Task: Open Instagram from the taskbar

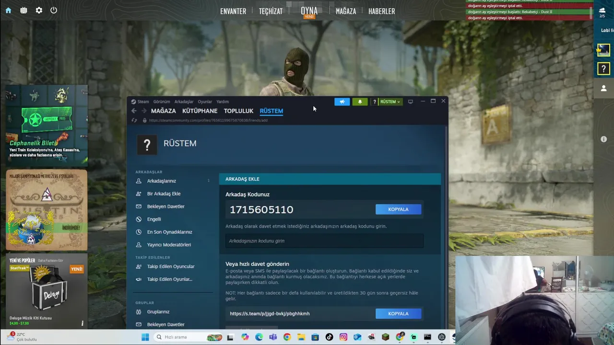Action: click(x=343, y=337)
